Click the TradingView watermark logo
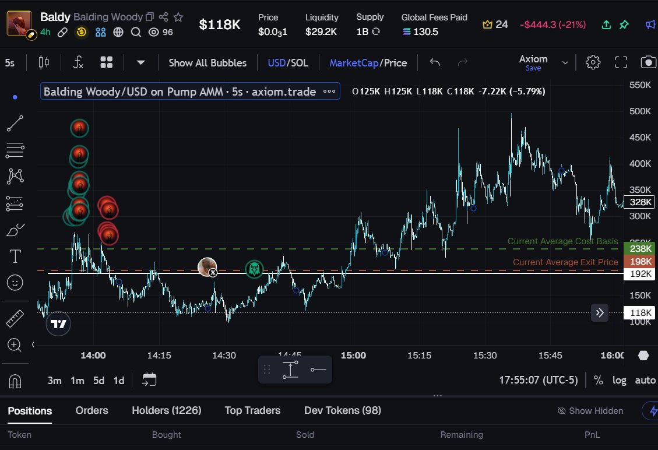Screen dimensions: 658x450 click(x=58, y=325)
